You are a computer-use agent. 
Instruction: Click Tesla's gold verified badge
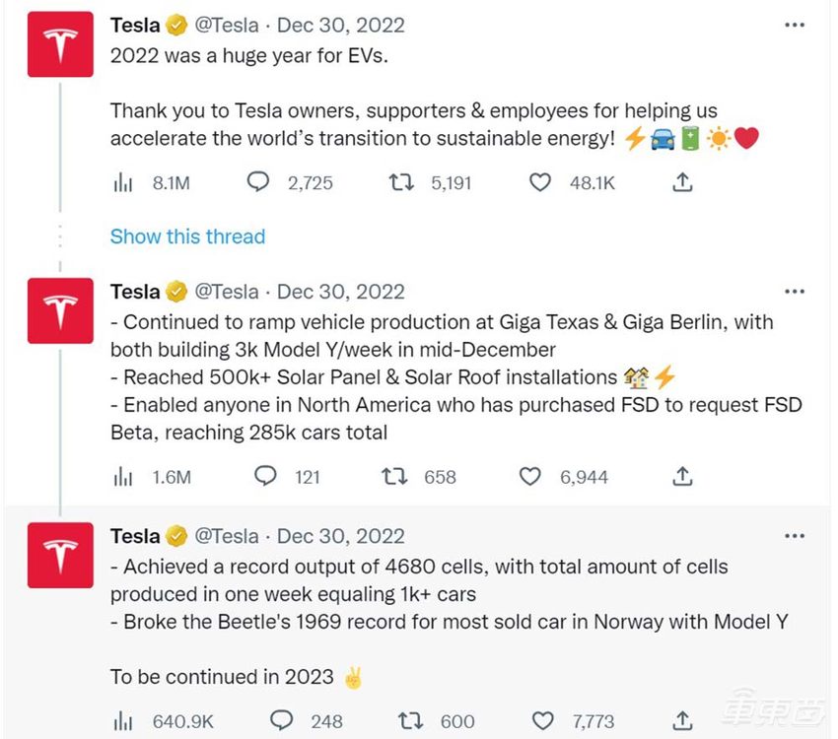pos(176,25)
